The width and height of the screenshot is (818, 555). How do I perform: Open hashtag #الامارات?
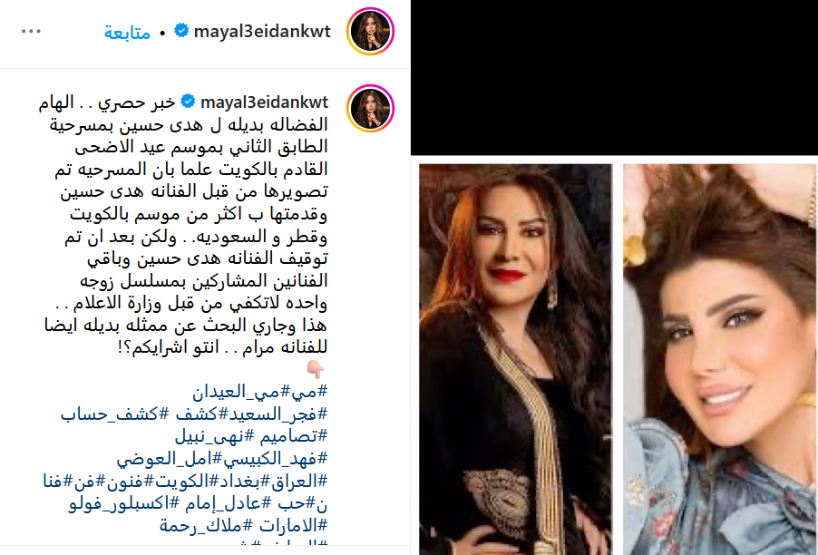(293, 526)
